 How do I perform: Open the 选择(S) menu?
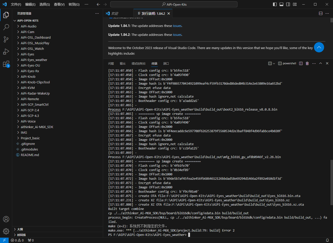tap(45, 4)
